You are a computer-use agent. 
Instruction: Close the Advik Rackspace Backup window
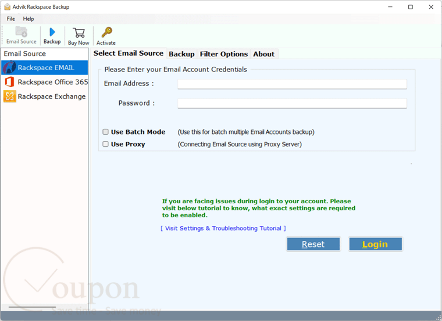pos(431,7)
